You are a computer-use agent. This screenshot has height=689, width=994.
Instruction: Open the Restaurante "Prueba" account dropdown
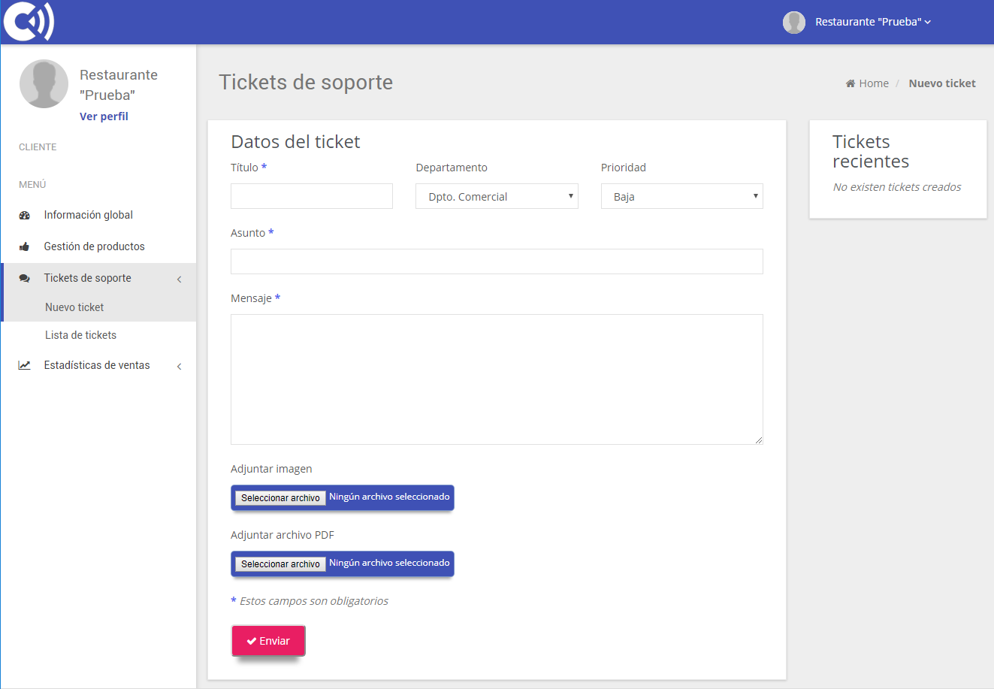[x=872, y=22]
